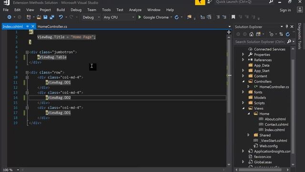Collapse the Views folder
Viewport: 305px width, 172px height.
pos(243,108)
